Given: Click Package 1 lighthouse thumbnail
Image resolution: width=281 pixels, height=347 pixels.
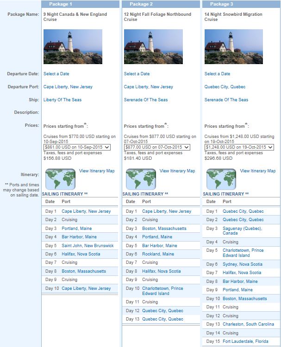Looking at the screenshot, I should pos(73,47).
